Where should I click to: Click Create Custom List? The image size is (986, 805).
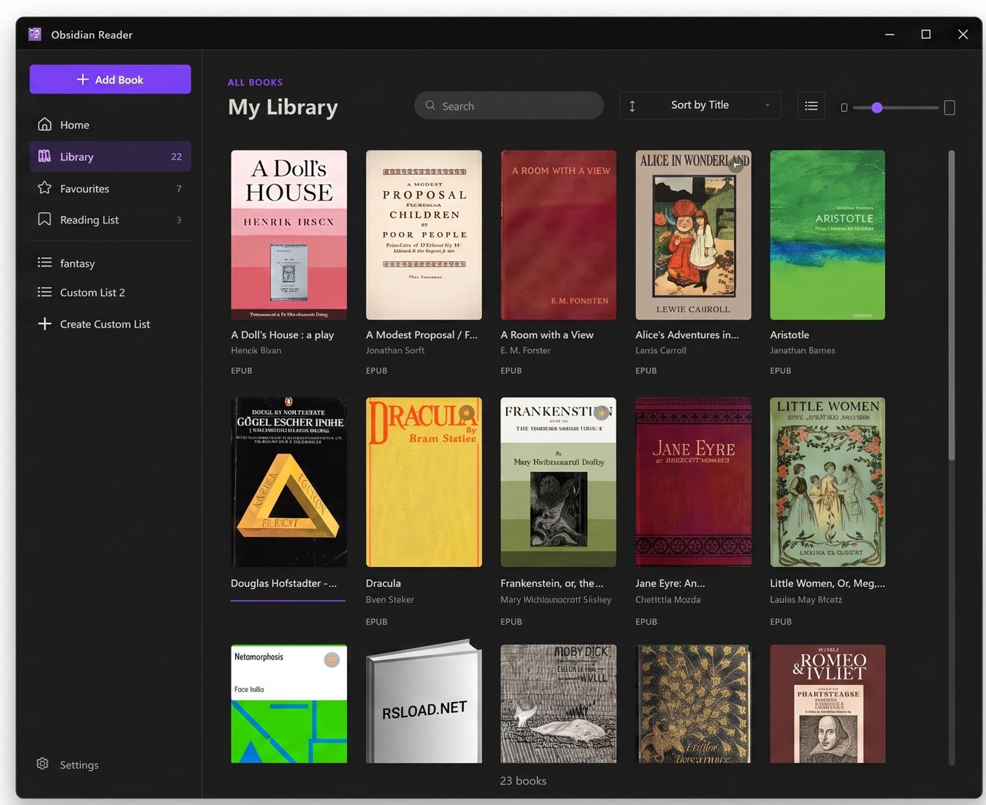pyautogui.click(x=110, y=324)
